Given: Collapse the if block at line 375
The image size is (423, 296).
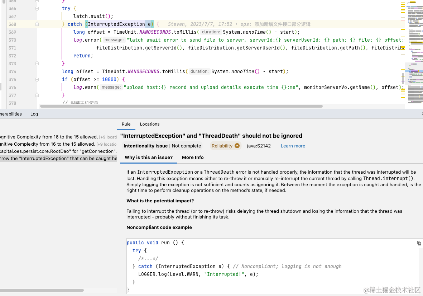Looking at the screenshot, I should coord(37,80).
